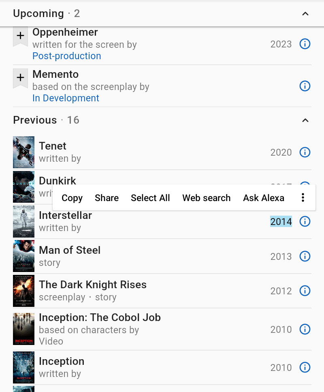Open info for Oppenheimer

coord(305,44)
